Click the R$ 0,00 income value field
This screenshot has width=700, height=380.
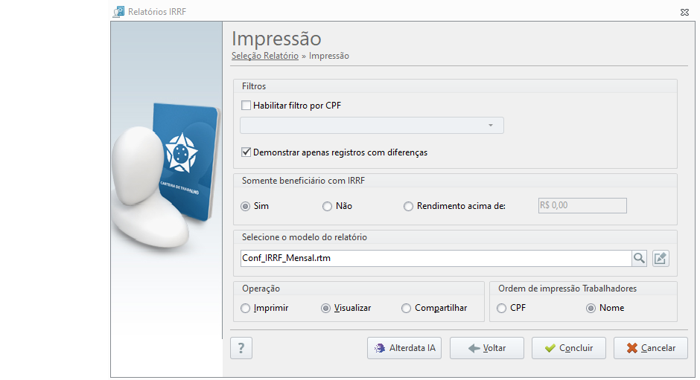click(582, 205)
